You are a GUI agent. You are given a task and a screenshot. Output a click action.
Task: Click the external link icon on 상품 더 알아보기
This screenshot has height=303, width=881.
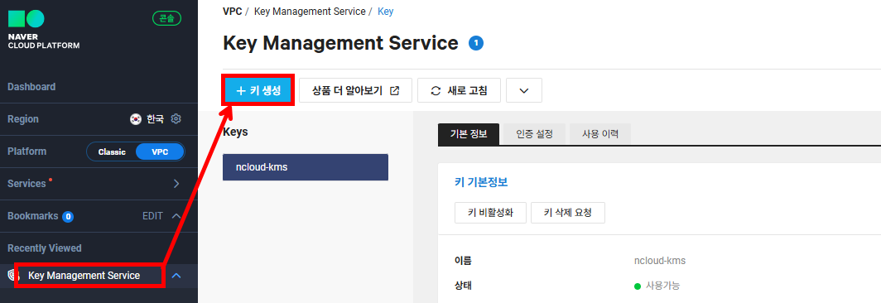point(394,90)
